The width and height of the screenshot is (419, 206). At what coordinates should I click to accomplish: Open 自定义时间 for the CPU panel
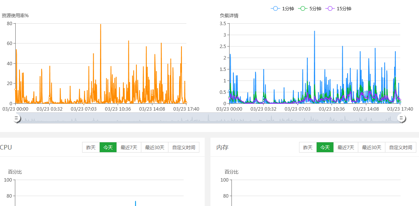(184, 147)
